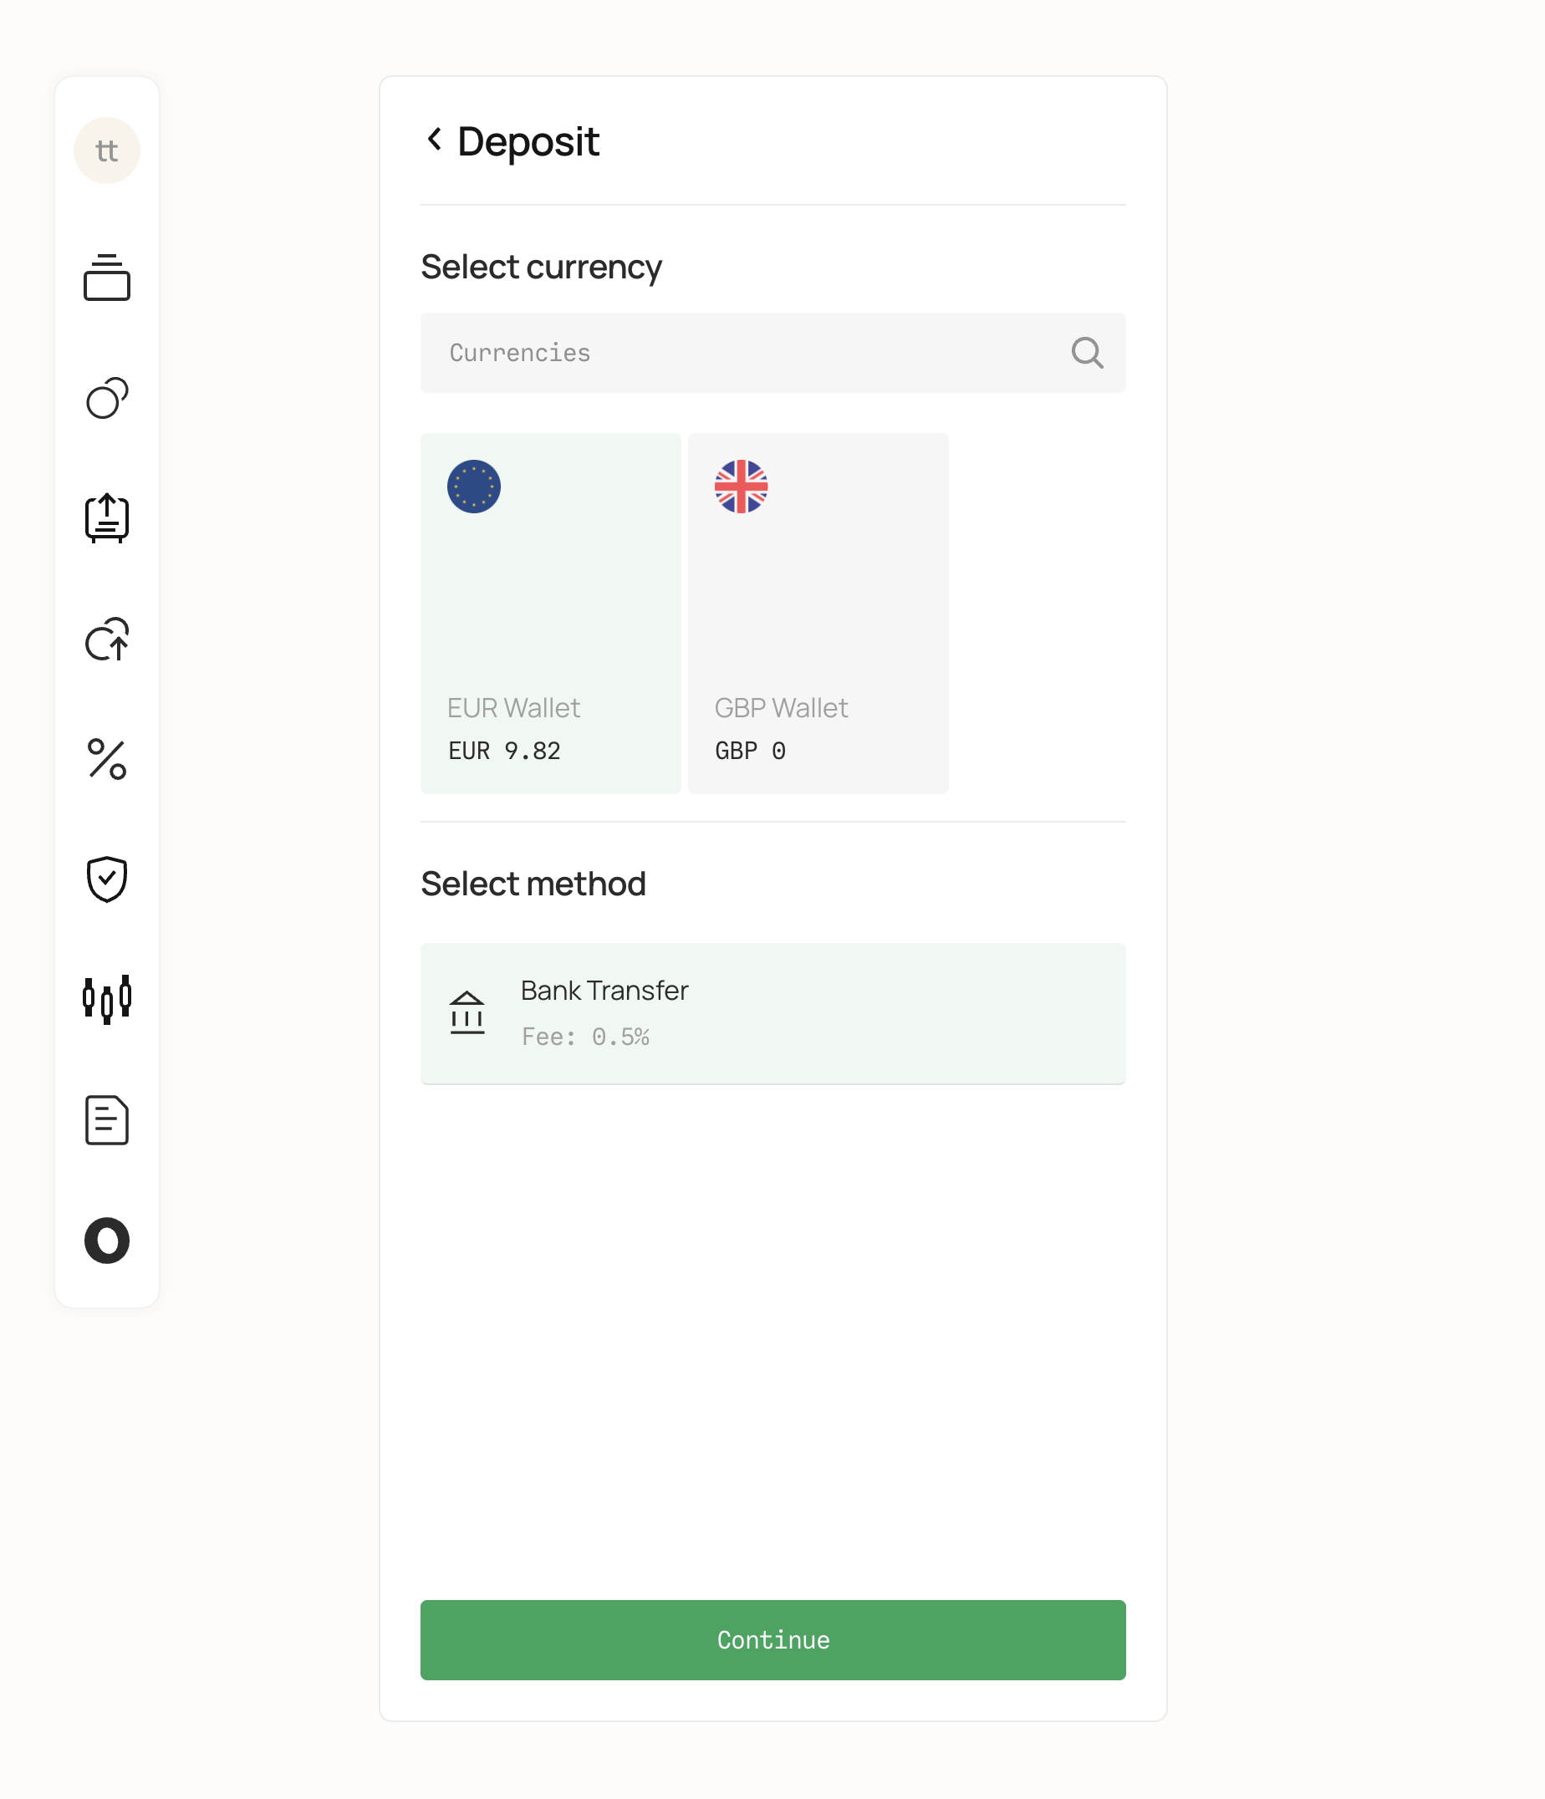The height and width of the screenshot is (1799, 1545).
Task: Open the document statements icon in sidebar
Action: 107,1120
